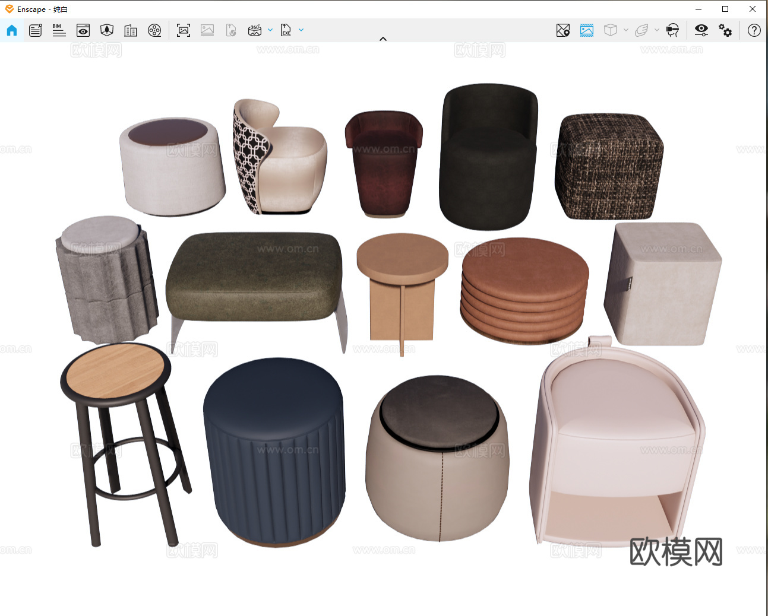Open general settings gears

[x=725, y=30]
